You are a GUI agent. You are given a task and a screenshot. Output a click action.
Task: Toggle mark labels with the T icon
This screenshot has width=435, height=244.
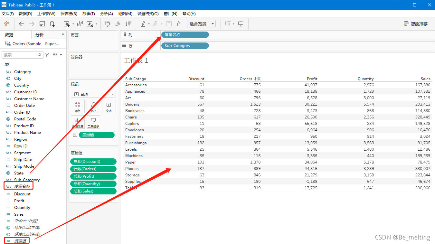tap(169, 24)
